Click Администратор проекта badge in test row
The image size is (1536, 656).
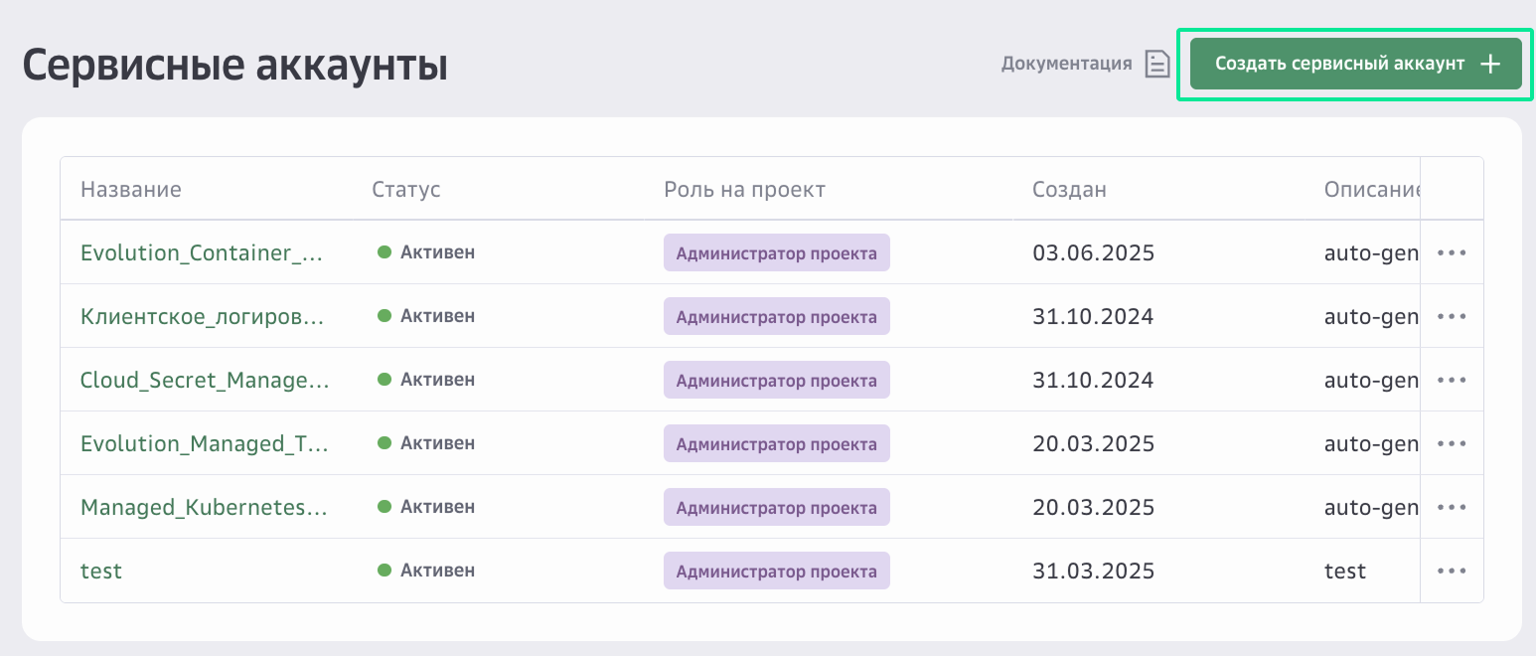[776, 571]
